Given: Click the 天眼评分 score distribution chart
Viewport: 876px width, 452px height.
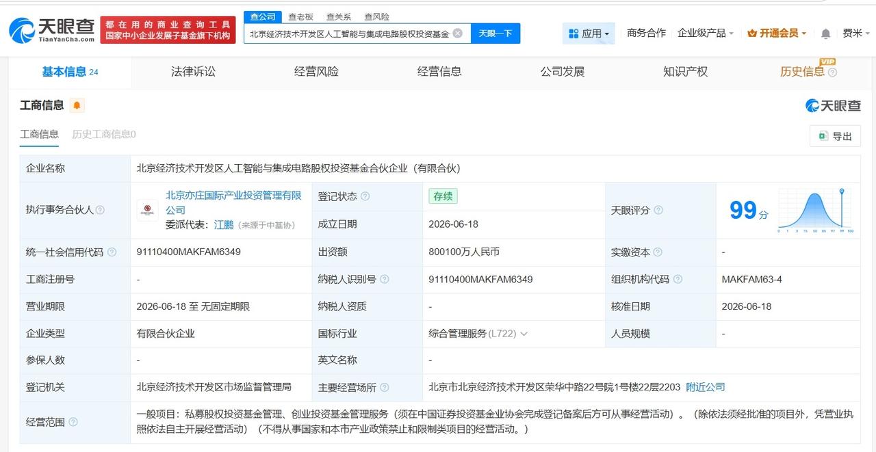Looking at the screenshot, I should point(814,211).
